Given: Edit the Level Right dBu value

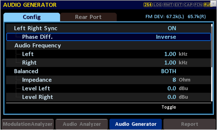Looking at the screenshot, I should tap(172, 97).
